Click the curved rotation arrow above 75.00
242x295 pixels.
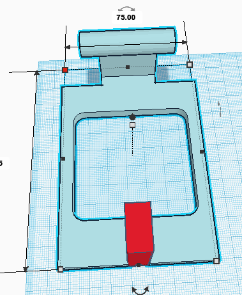(126, 9)
